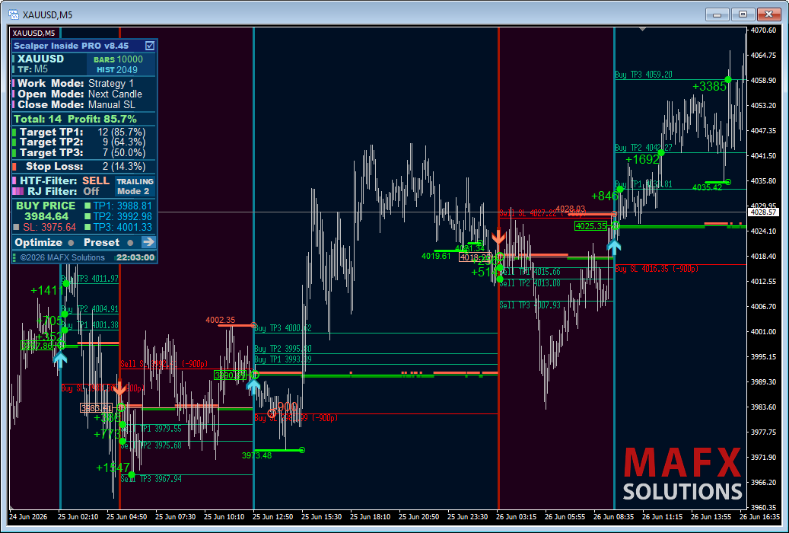Viewport: 789px width, 533px height.
Task: Click the 26 Jun 08:35 time axis label
Action: point(613,517)
